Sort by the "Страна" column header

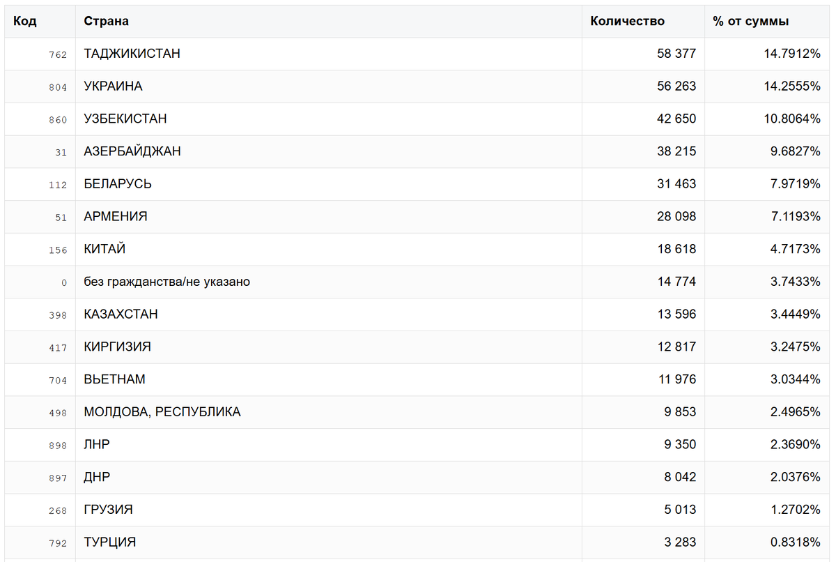[107, 21]
